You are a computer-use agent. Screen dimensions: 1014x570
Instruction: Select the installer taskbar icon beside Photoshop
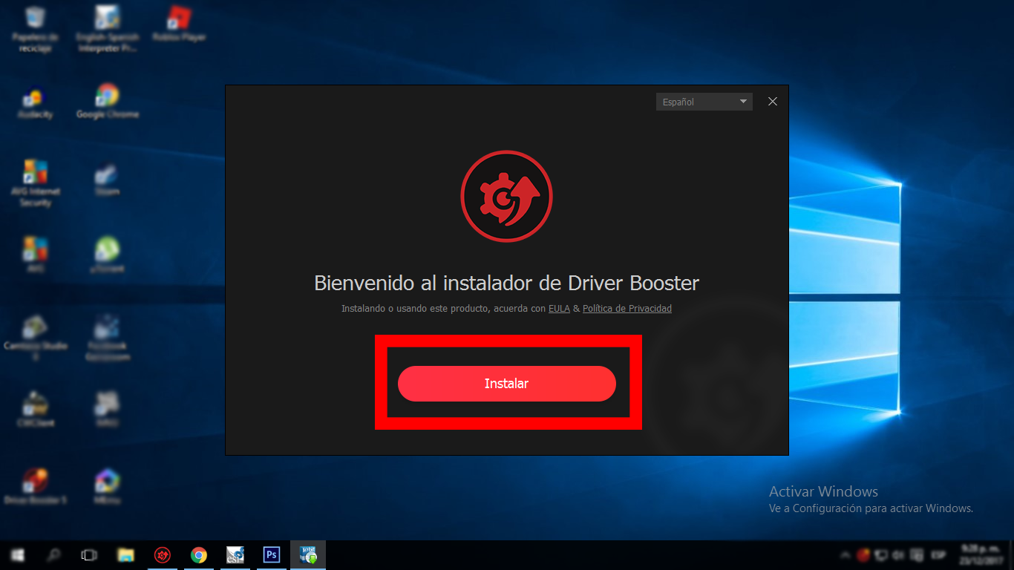click(x=308, y=555)
